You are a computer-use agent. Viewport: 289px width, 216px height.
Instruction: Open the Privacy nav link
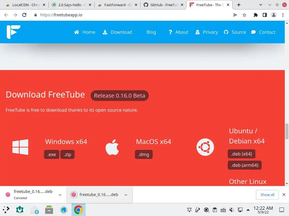click(x=207, y=32)
